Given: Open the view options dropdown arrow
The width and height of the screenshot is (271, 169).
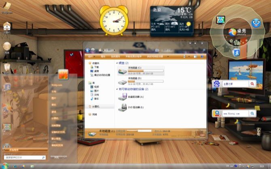Looking at the screenshot, I should point(189,56).
